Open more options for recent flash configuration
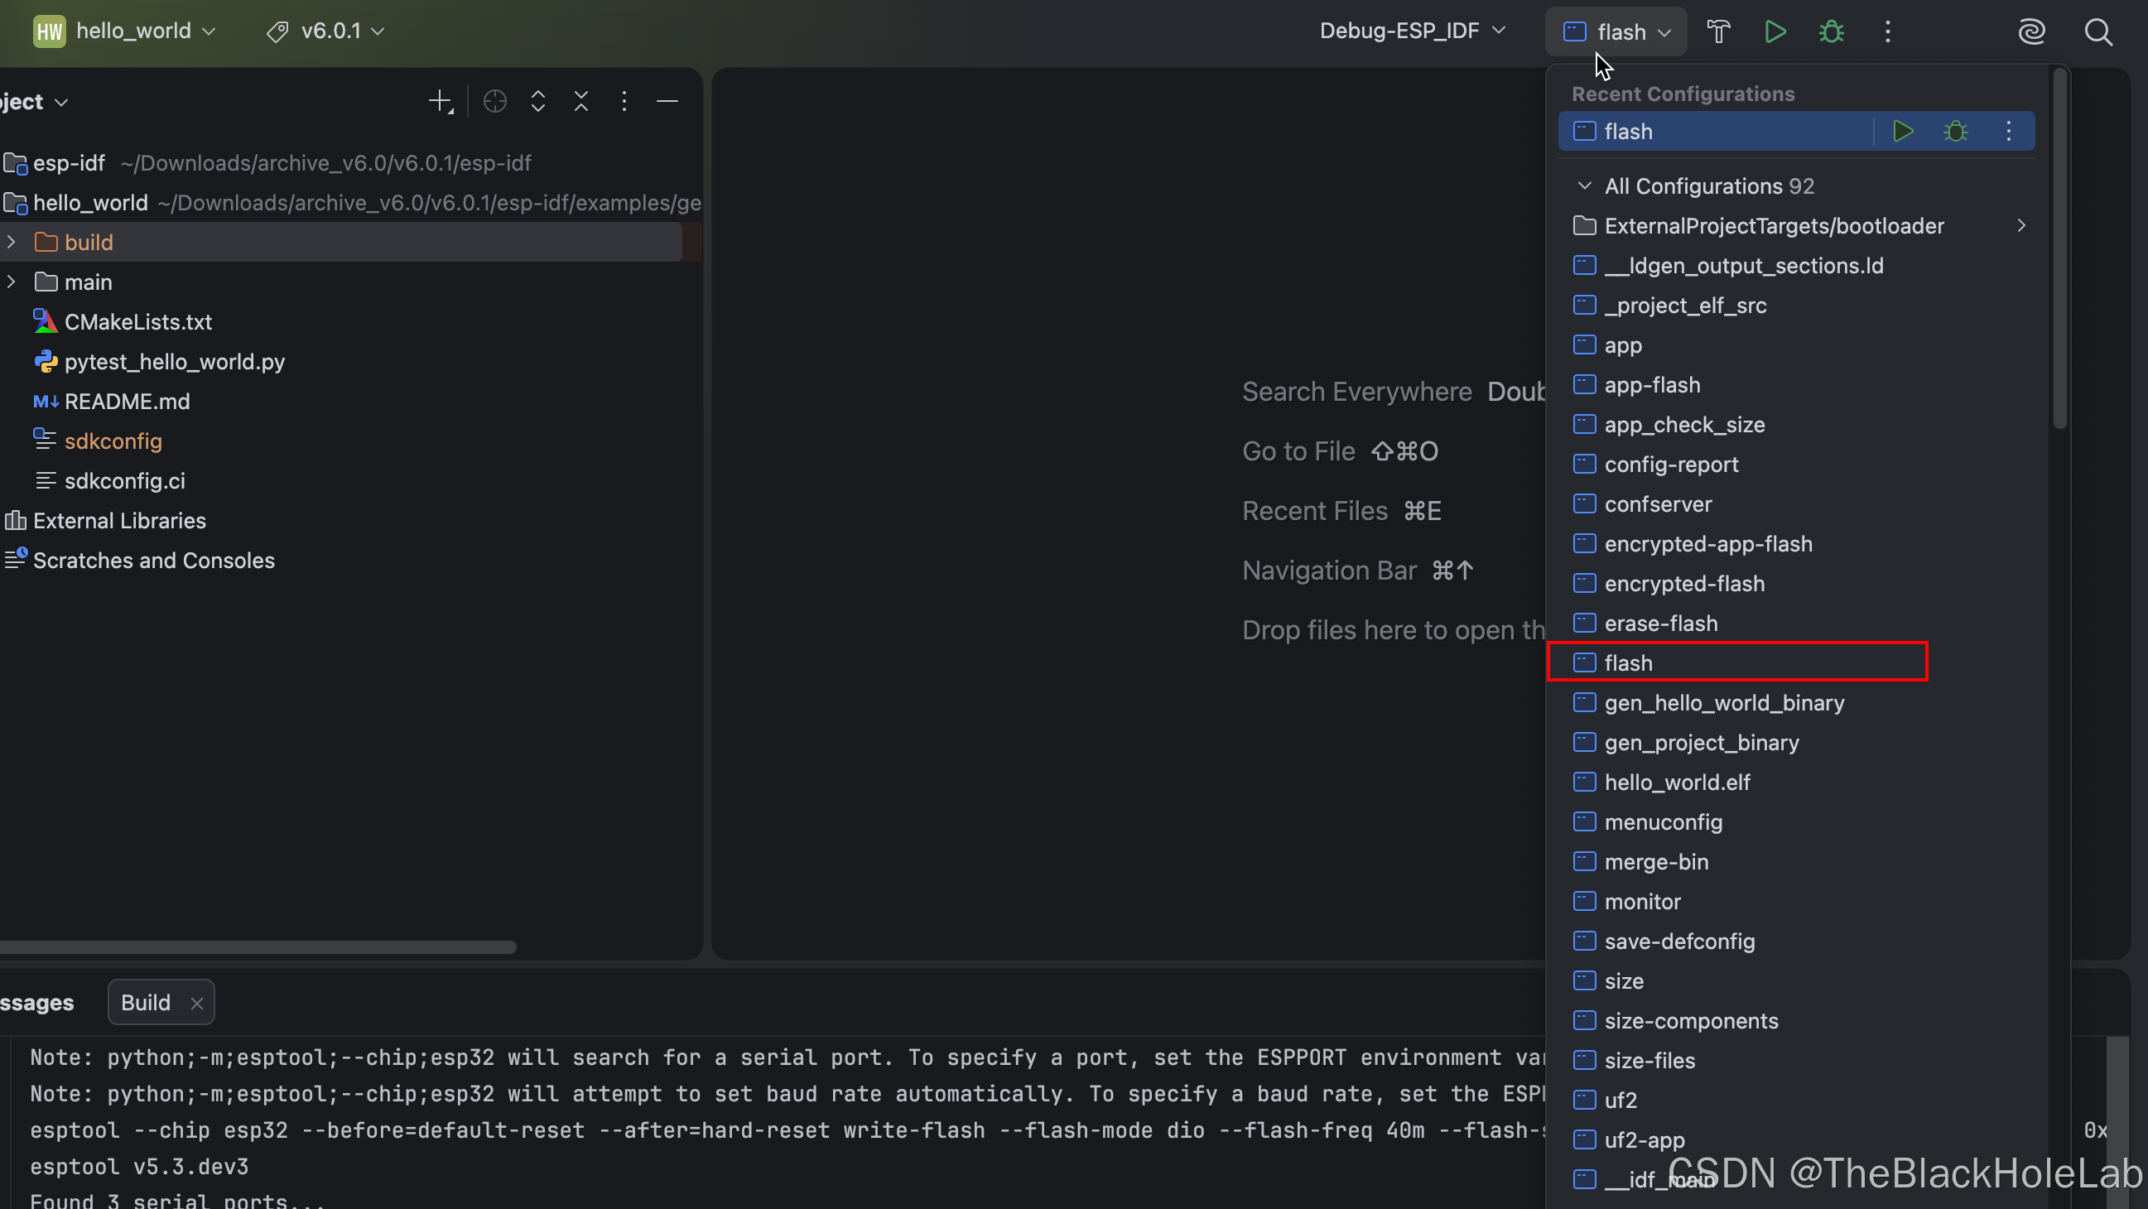The height and width of the screenshot is (1209, 2148). coord(2009,132)
